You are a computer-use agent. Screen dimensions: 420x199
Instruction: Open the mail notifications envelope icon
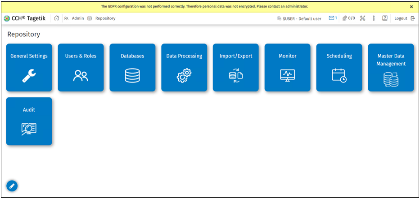tap(331, 18)
